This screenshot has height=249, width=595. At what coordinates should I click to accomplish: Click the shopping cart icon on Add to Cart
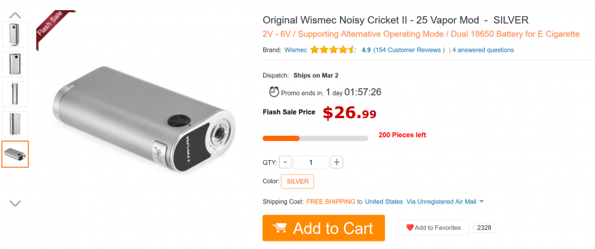pyautogui.click(x=279, y=228)
